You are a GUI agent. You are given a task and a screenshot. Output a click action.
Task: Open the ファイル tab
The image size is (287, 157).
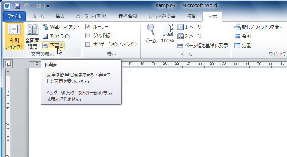pyautogui.click(x=14, y=16)
